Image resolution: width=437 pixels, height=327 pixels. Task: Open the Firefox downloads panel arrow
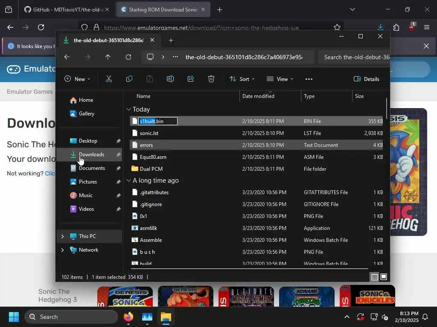[380, 27]
